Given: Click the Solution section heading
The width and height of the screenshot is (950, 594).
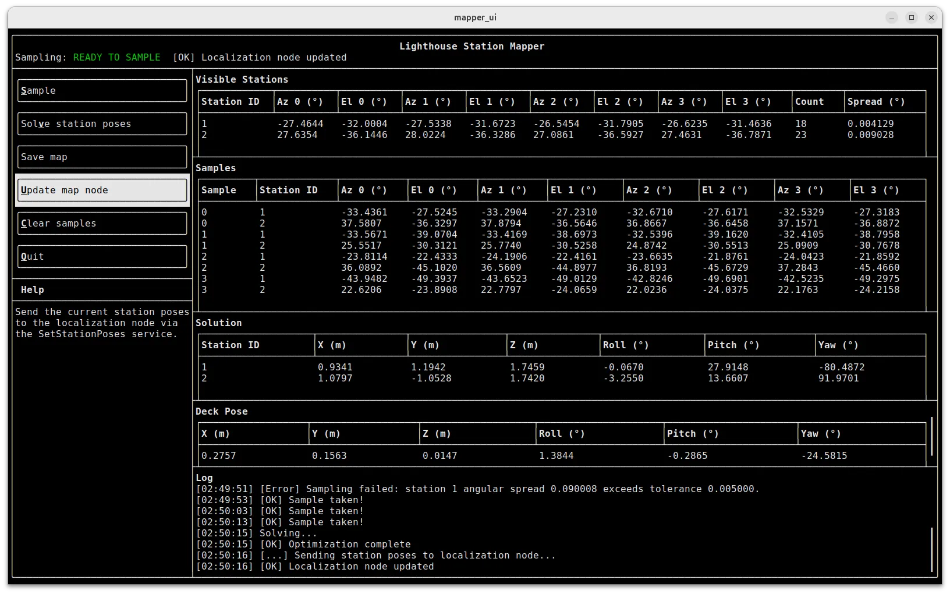Looking at the screenshot, I should 219,323.
